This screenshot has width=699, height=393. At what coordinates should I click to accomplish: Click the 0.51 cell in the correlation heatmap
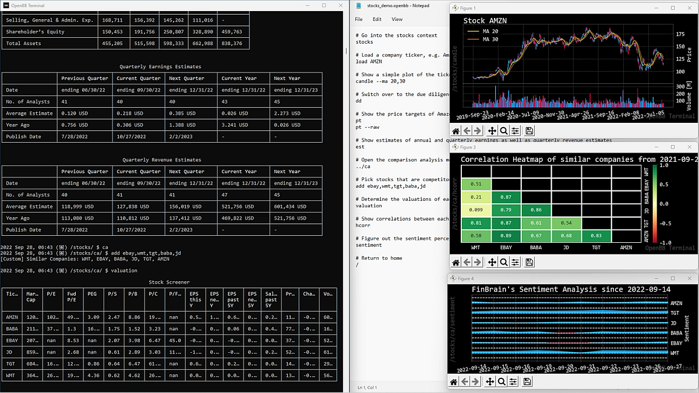[476, 186]
